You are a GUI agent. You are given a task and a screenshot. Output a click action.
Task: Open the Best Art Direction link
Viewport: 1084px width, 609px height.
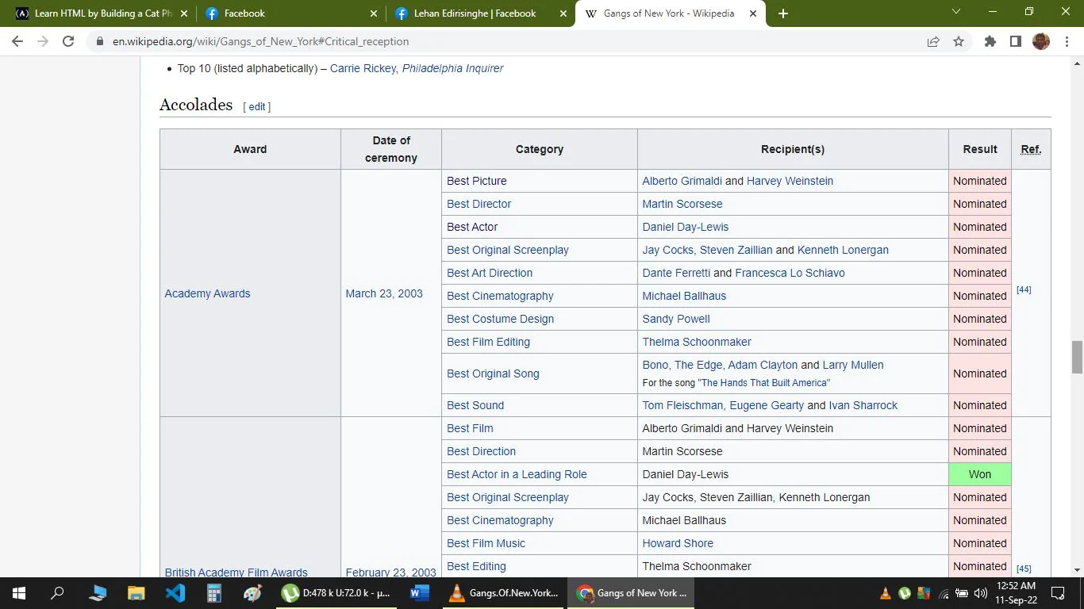coord(490,273)
